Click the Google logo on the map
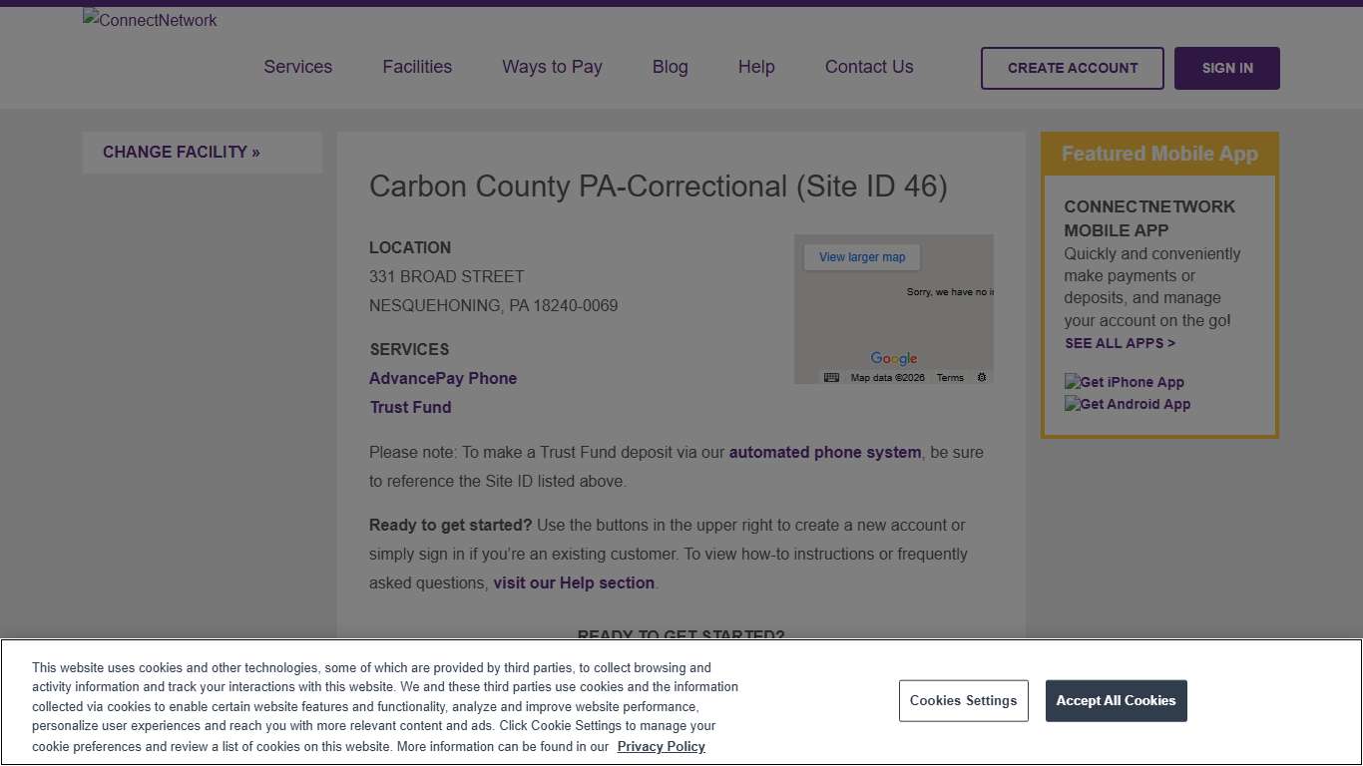The image size is (1363, 766). tap(893, 358)
